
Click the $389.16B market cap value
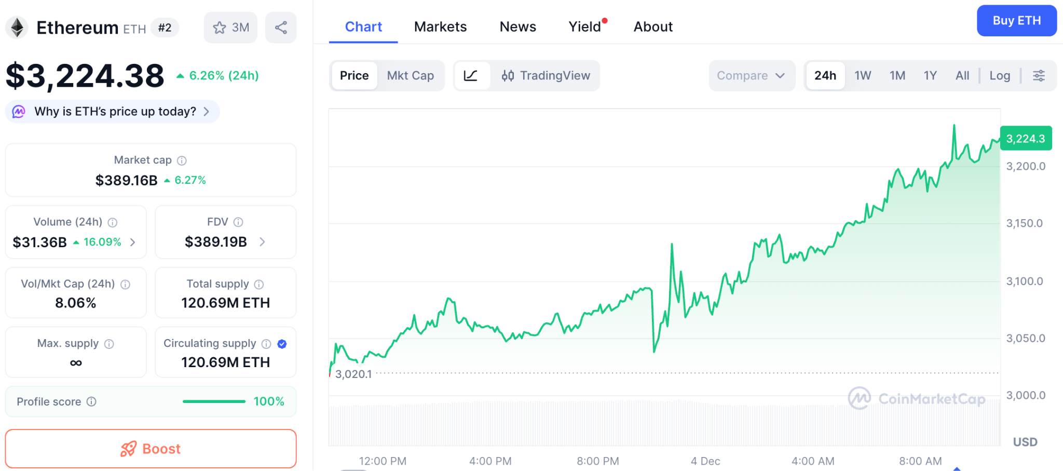pos(126,181)
